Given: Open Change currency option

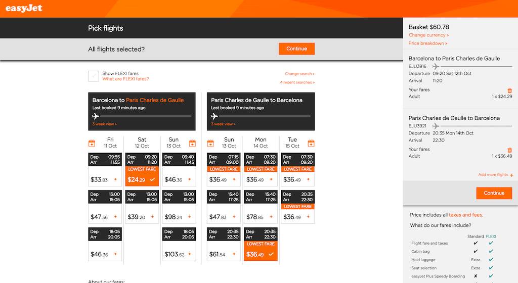Looking at the screenshot, I should coord(428,35).
